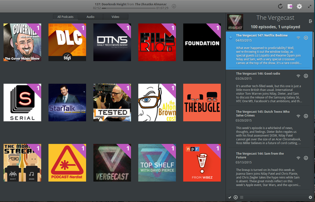Mark all episodes as played checkmark
Viewport: 315px width, 202px height.
point(230,197)
